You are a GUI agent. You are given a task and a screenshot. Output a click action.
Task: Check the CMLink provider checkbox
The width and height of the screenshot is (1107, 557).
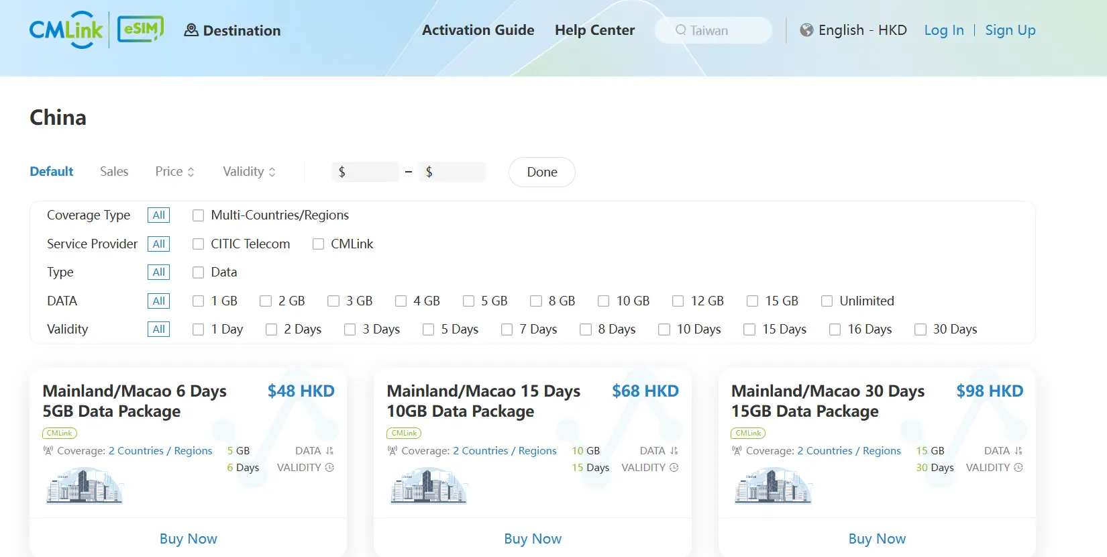pyautogui.click(x=318, y=244)
